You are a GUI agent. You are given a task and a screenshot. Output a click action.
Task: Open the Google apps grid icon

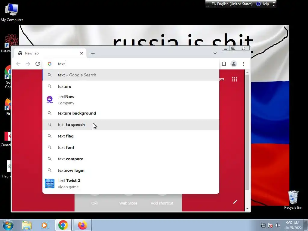[235, 79]
